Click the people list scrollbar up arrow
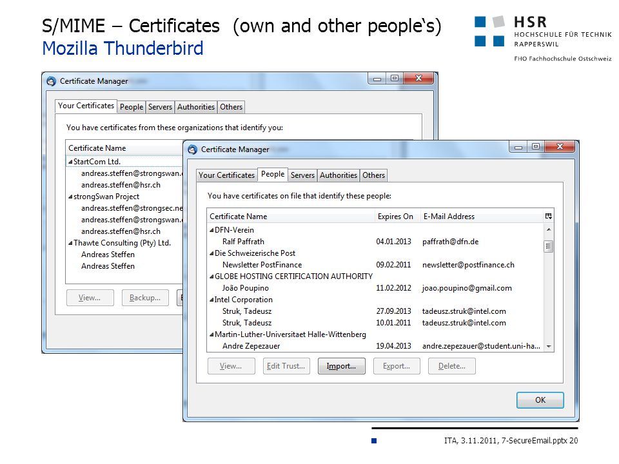 pos(548,229)
